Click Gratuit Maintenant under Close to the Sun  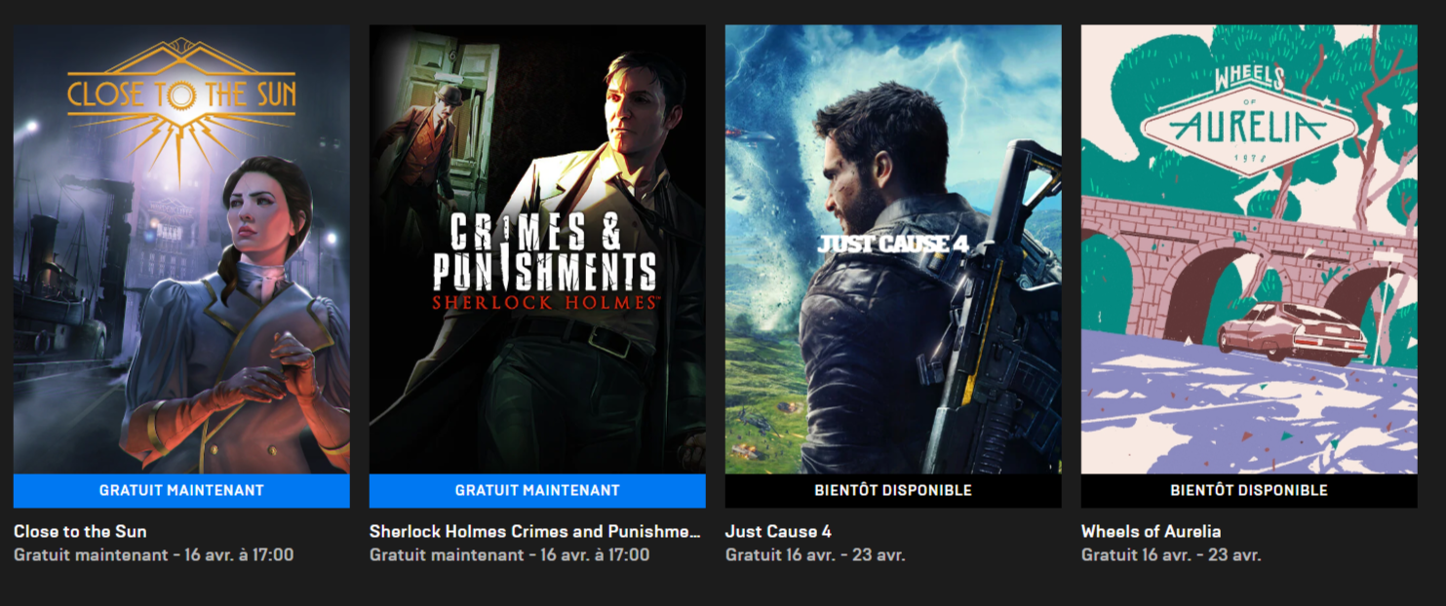181,491
